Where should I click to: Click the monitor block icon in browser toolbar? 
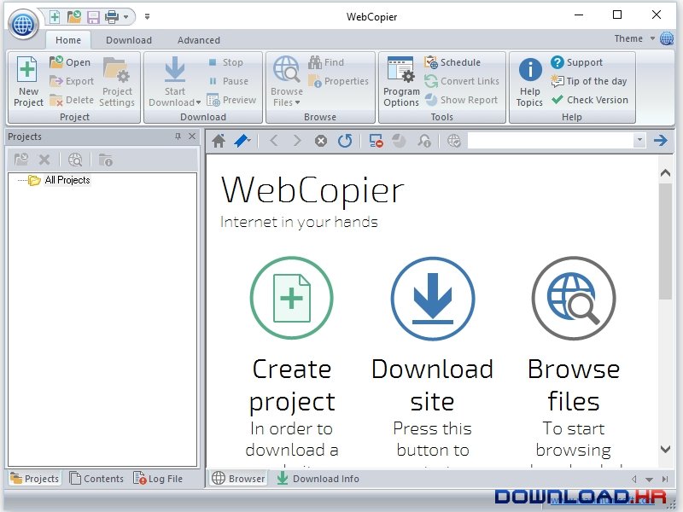[x=376, y=141]
